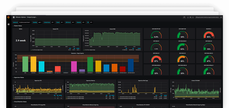Viewport: 229px width, 108px height.
Task: Open the ESXi Server 'All' dropdown
Action: [73, 22]
